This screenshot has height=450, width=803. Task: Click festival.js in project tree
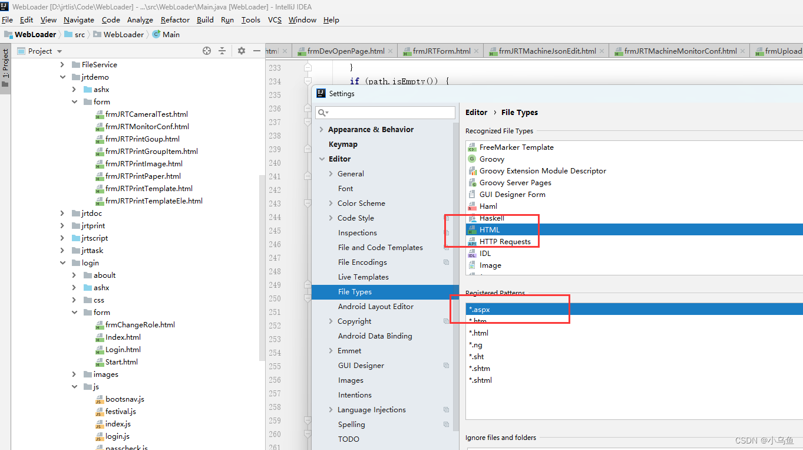121,412
